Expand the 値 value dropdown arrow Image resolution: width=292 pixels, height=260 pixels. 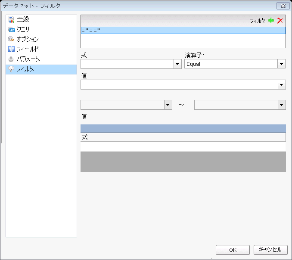pyautogui.click(x=281, y=85)
